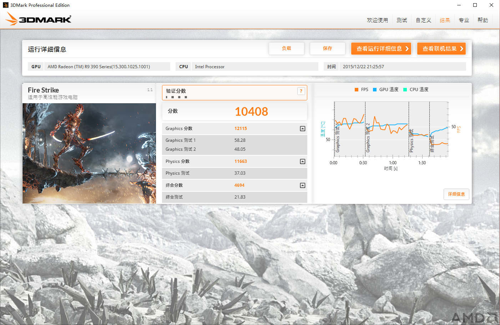Screen dimensions: 500x325
Task: Click the Fire Strike artwork thumbnail
Action: point(89,153)
